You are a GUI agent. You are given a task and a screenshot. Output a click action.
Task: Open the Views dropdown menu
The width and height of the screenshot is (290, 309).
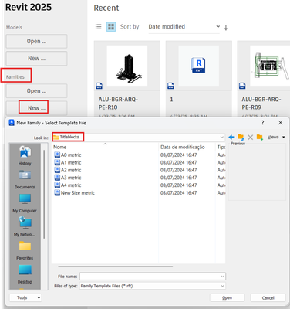tap(276, 137)
